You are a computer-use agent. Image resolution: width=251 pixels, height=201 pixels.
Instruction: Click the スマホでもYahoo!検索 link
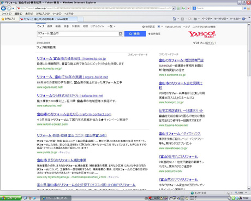click(x=204, y=27)
